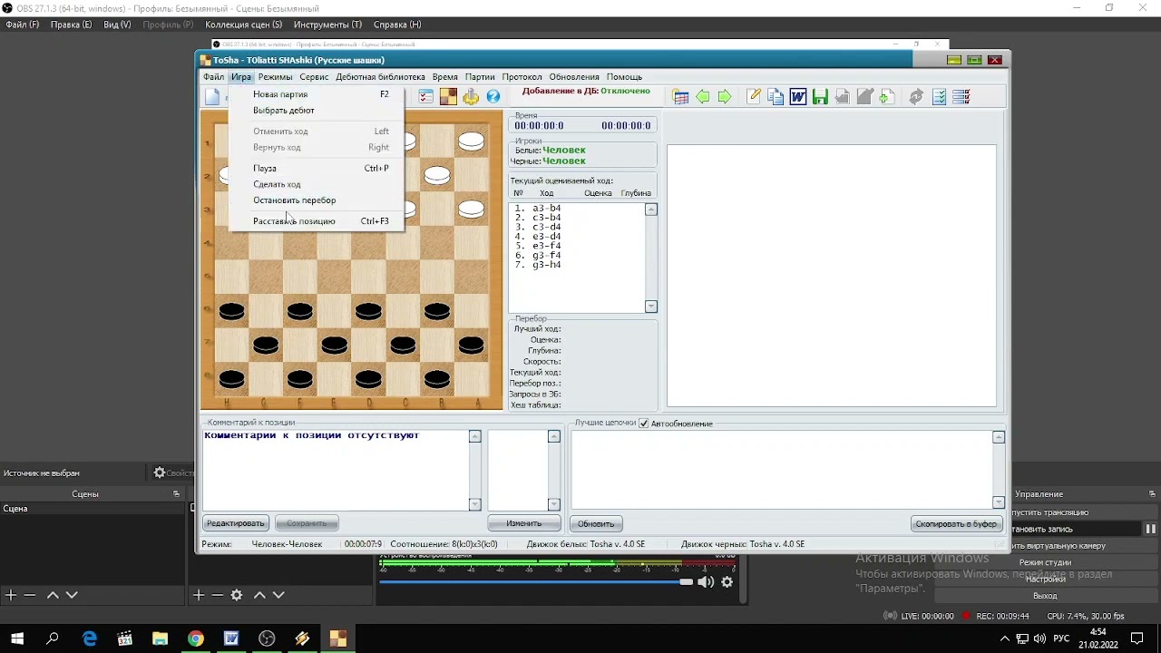Open the Режимы menu in Tosha
This screenshot has width=1161, height=653.
[x=275, y=77]
